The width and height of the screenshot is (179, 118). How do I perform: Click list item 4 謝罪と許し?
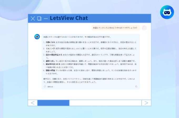(x=89, y=61)
